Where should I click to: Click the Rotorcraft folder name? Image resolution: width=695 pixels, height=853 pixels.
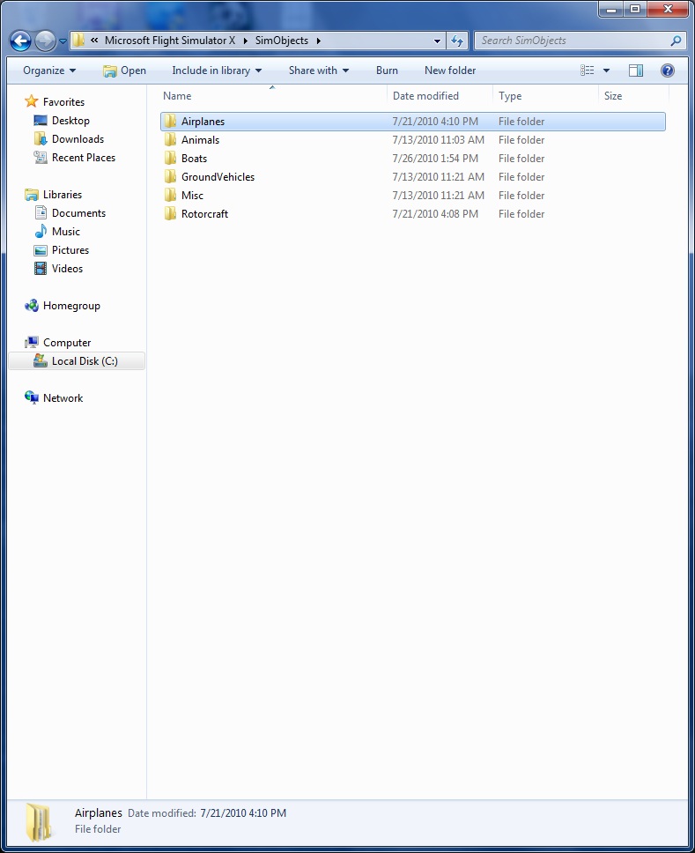click(x=204, y=214)
